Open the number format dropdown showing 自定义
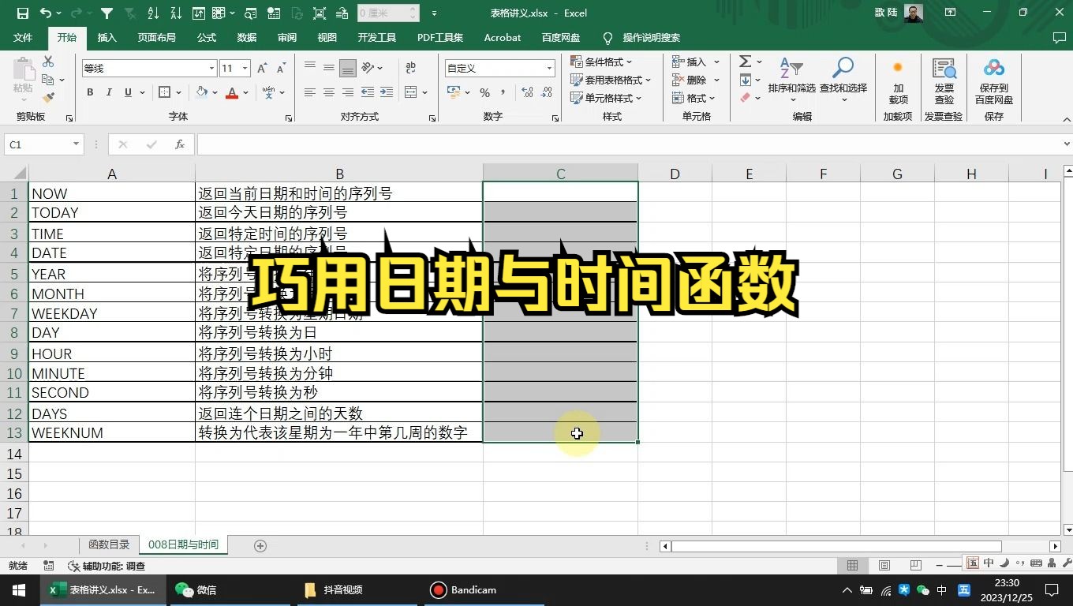This screenshot has width=1073, height=606. click(549, 68)
